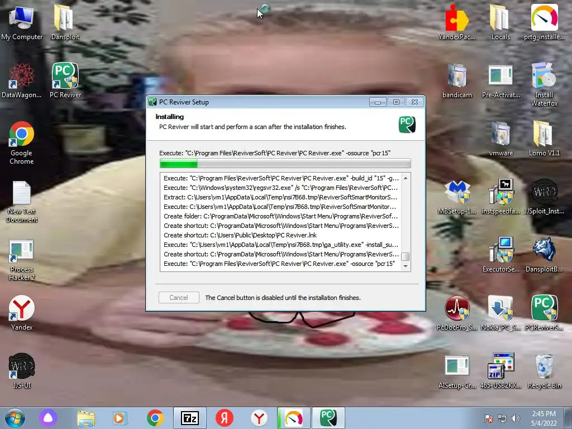Open the bandicam desktop icon

457,80
